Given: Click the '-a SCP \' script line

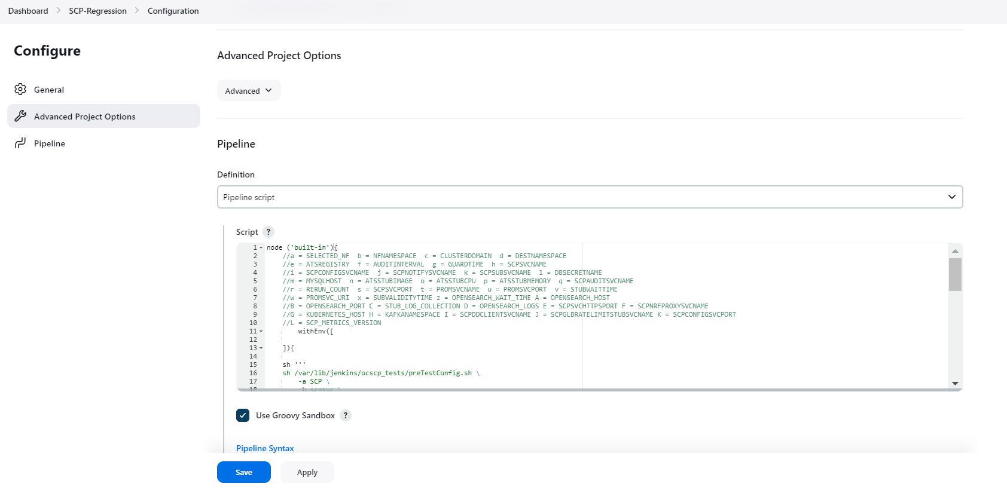Looking at the screenshot, I should [x=314, y=381].
